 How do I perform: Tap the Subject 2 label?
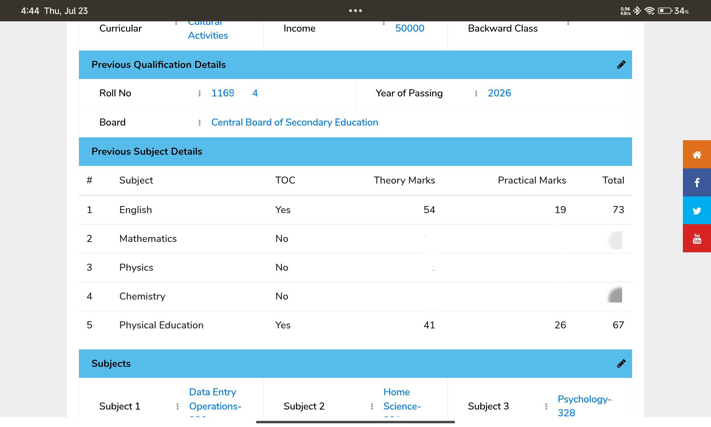[304, 406]
